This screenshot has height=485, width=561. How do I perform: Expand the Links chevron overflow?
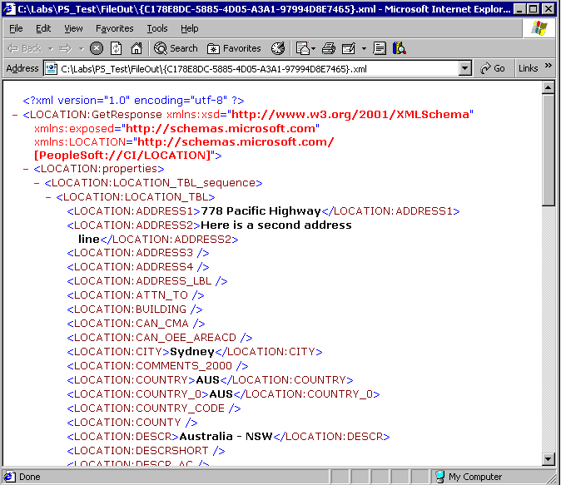549,66
